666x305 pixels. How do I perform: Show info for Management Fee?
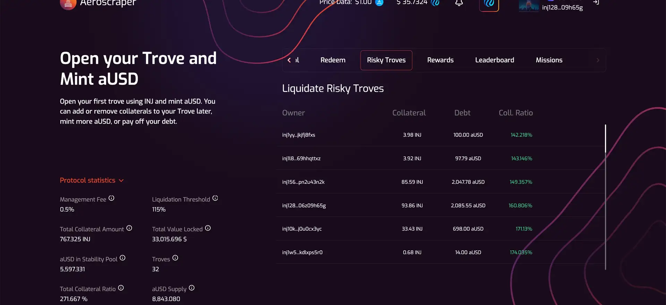point(111,198)
